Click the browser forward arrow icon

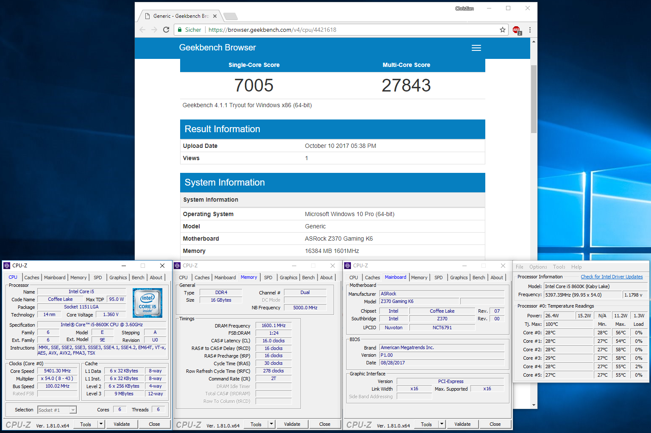(x=154, y=30)
